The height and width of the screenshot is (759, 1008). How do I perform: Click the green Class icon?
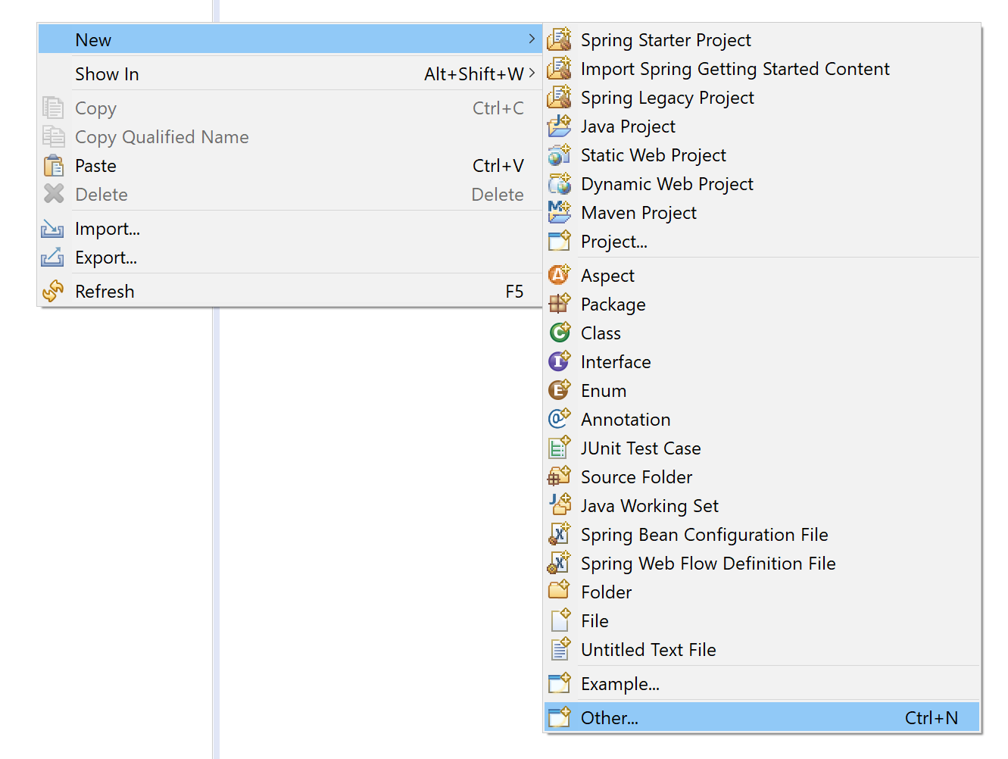[559, 333]
